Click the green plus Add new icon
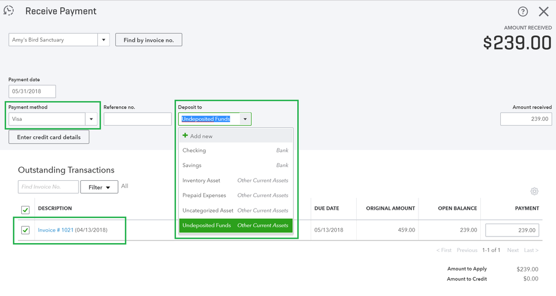556x296 pixels. pyautogui.click(x=185, y=136)
